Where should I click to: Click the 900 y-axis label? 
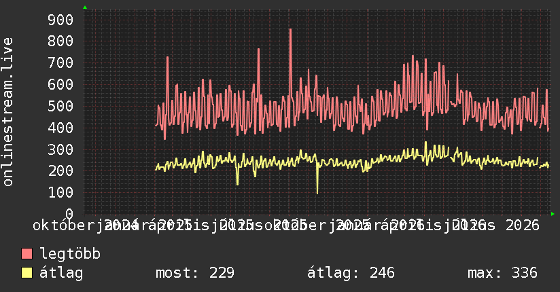[x=60, y=20]
